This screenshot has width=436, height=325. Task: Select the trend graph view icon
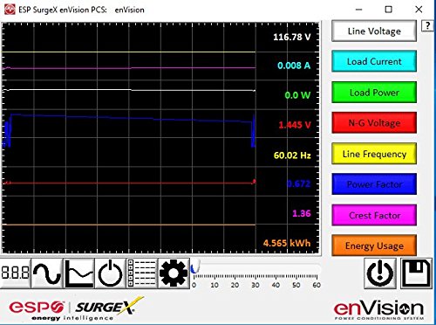click(78, 273)
